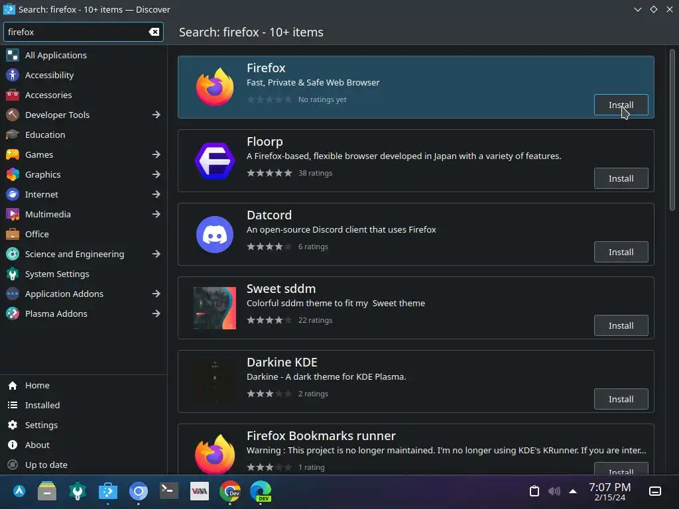
Task: Click the Developer Tools hammer icon
Action: [13, 115]
